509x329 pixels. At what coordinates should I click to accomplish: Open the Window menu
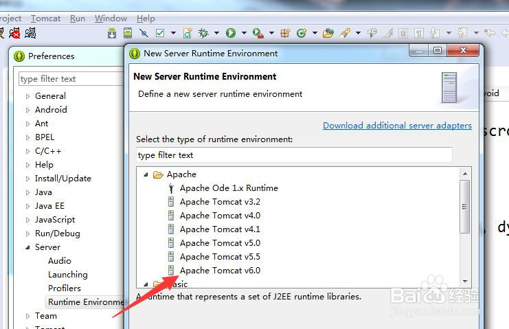tap(111, 19)
